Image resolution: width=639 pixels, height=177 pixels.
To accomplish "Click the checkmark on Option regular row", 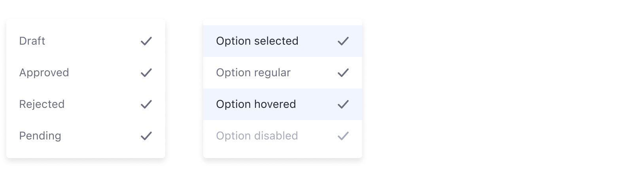I will [343, 73].
